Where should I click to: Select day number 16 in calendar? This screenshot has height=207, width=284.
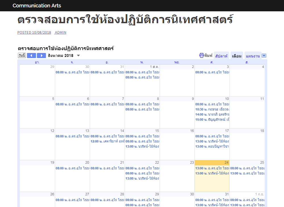[192, 131]
